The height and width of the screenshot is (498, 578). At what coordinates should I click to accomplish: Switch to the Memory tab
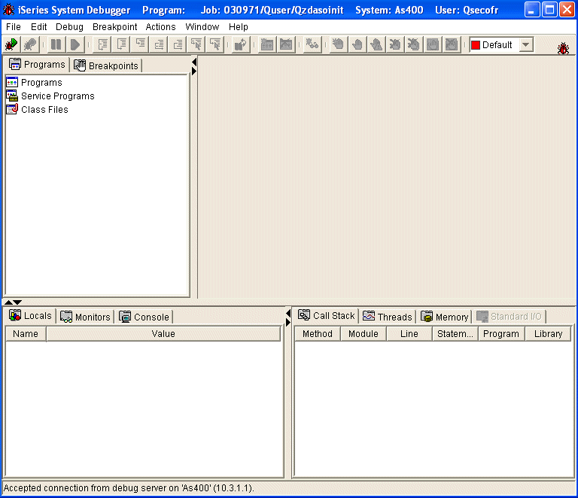(444, 317)
